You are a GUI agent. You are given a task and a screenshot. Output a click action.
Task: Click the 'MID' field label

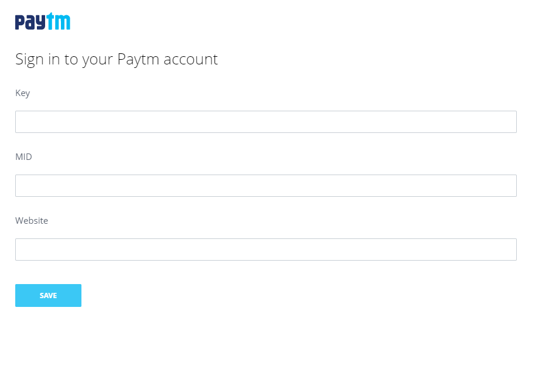[x=23, y=156]
